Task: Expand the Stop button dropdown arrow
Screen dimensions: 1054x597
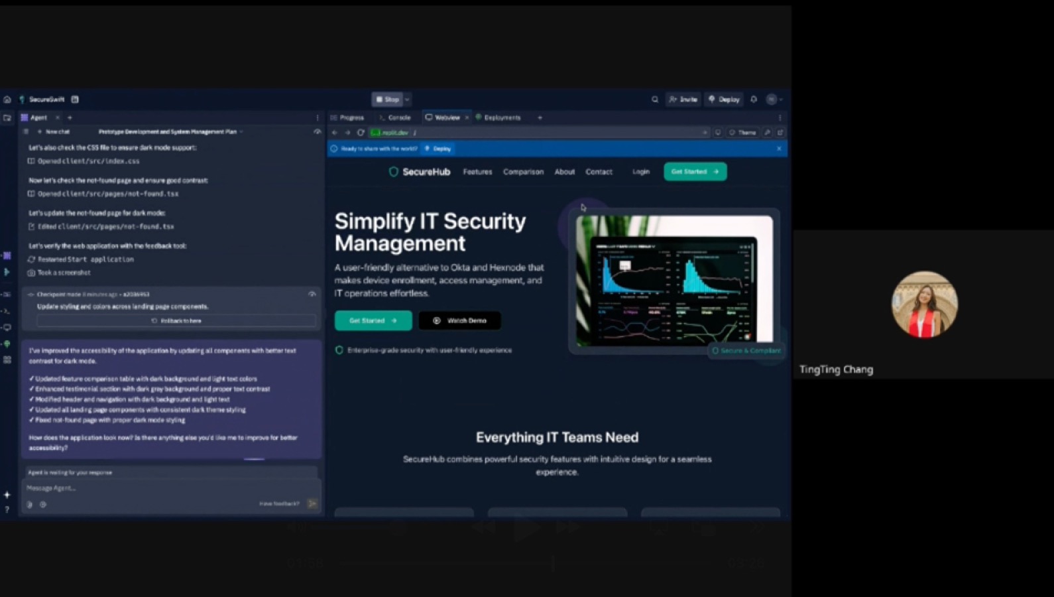Action: [x=407, y=99]
